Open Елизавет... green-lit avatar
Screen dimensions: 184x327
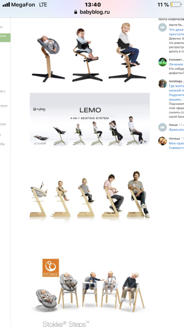(162, 62)
